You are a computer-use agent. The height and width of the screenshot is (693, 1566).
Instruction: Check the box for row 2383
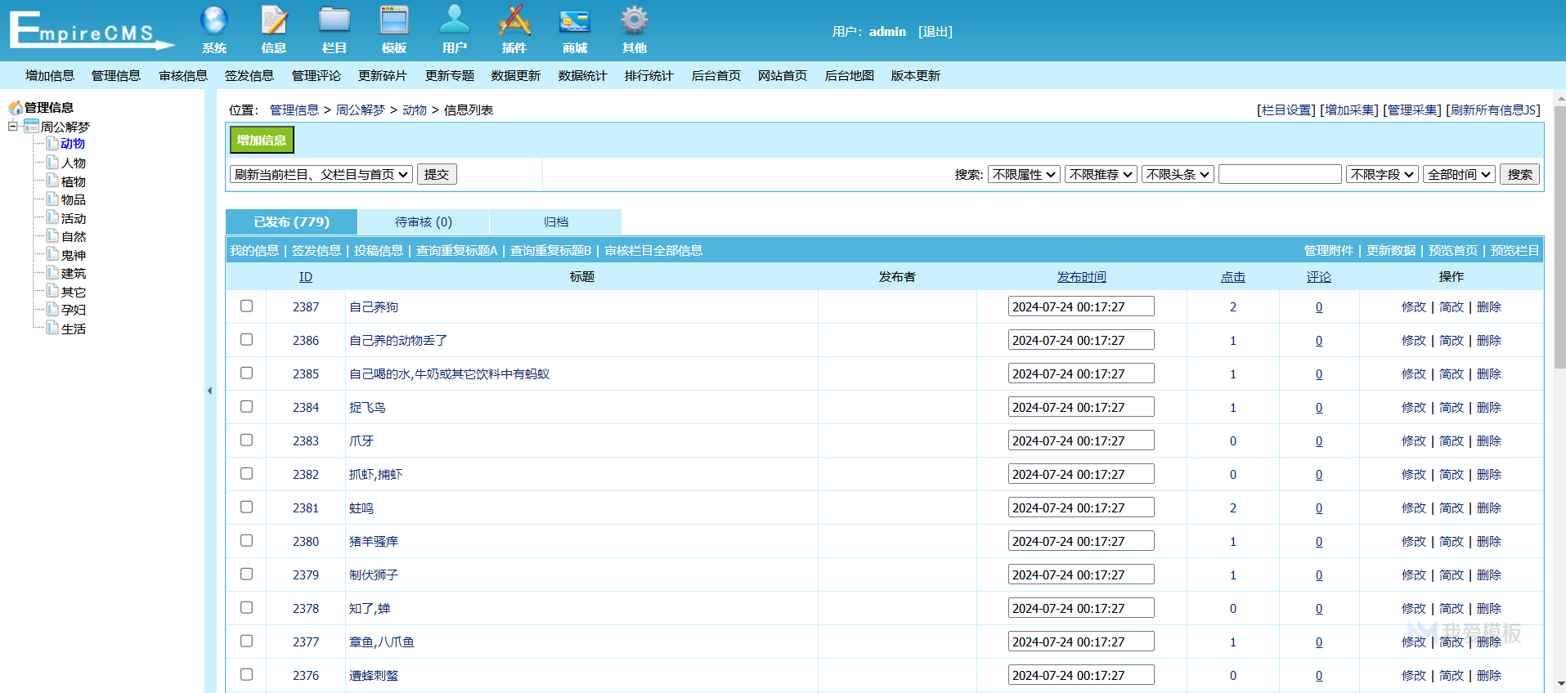click(246, 440)
